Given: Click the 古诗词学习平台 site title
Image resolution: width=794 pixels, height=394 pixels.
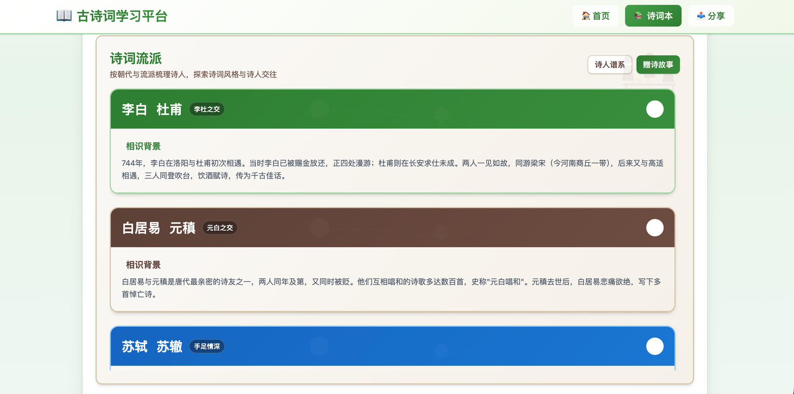Looking at the screenshot, I should click(122, 16).
